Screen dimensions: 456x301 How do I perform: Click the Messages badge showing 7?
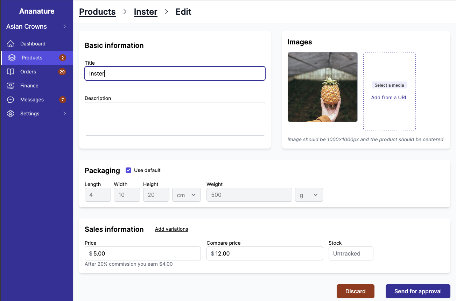tap(62, 99)
